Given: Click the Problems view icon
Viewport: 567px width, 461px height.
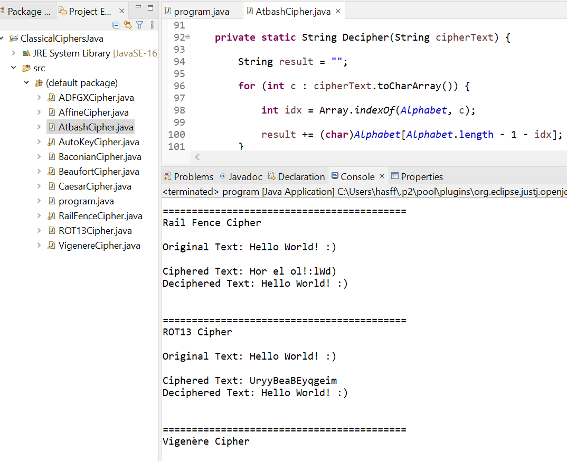Looking at the screenshot, I should point(188,176).
